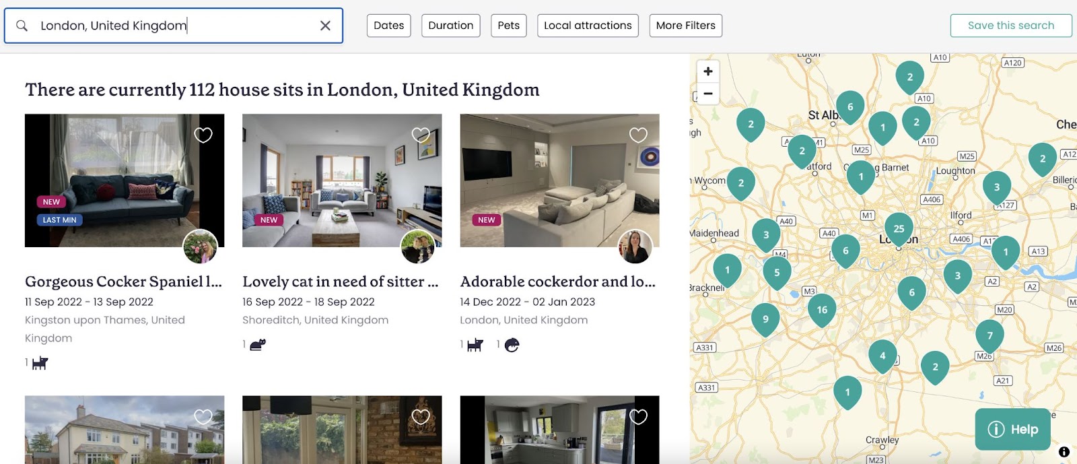Screen dimensions: 1077x464
Task: Open the Help widget
Action: pyautogui.click(x=1013, y=429)
